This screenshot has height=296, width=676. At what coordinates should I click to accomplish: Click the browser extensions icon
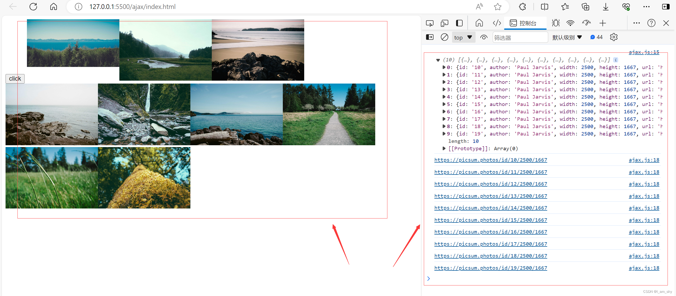click(x=522, y=8)
